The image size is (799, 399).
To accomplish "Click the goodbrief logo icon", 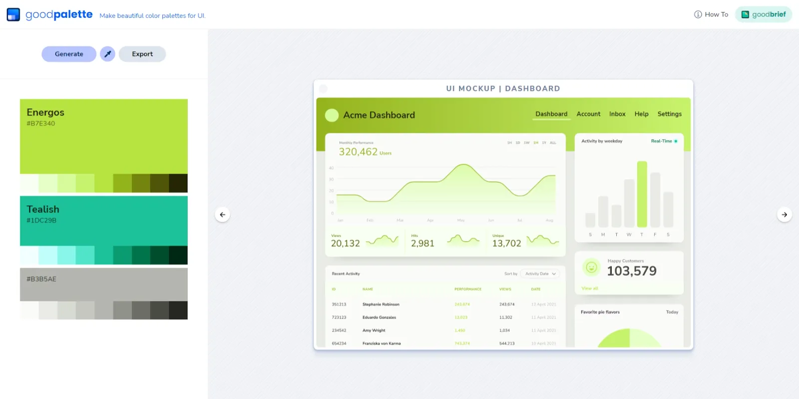I will [745, 14].
